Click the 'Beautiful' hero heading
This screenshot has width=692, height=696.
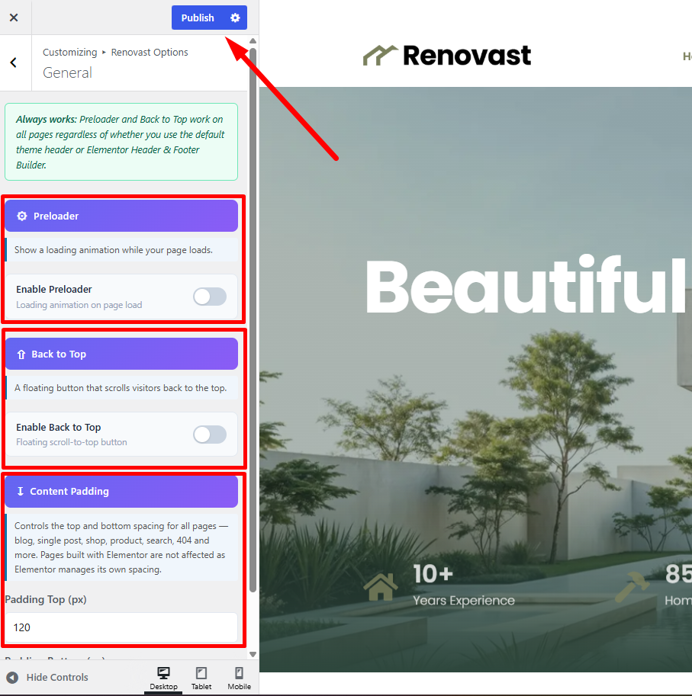(526, 286)
